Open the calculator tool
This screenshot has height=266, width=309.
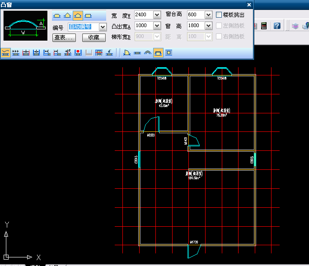click(x=264, y=26)
